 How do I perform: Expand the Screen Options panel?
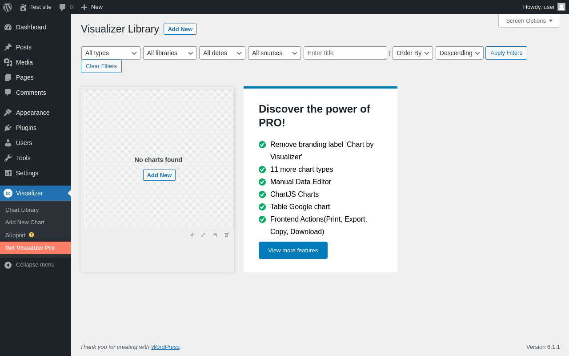tap(529, 21)
